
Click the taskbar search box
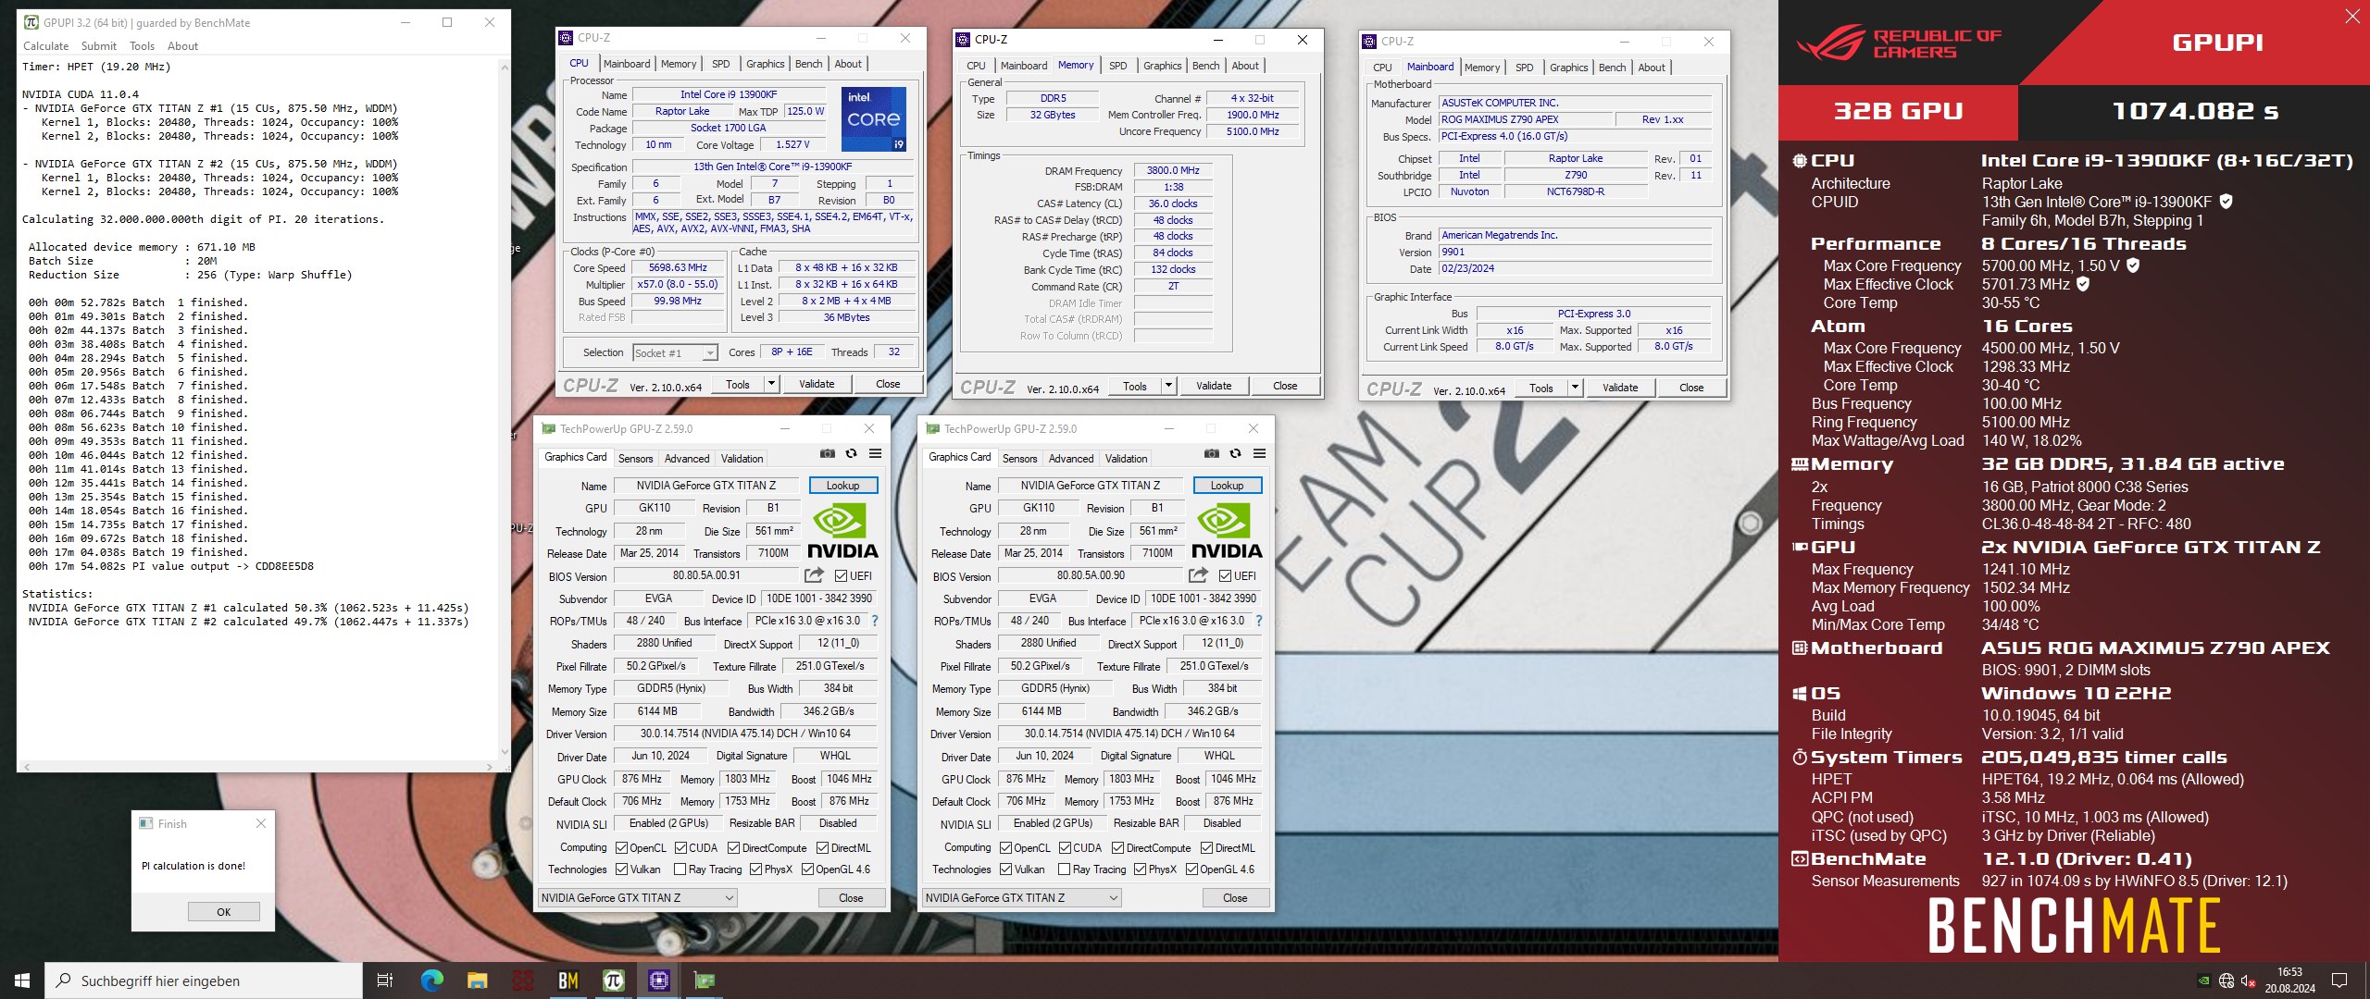[x=204, y=980]
